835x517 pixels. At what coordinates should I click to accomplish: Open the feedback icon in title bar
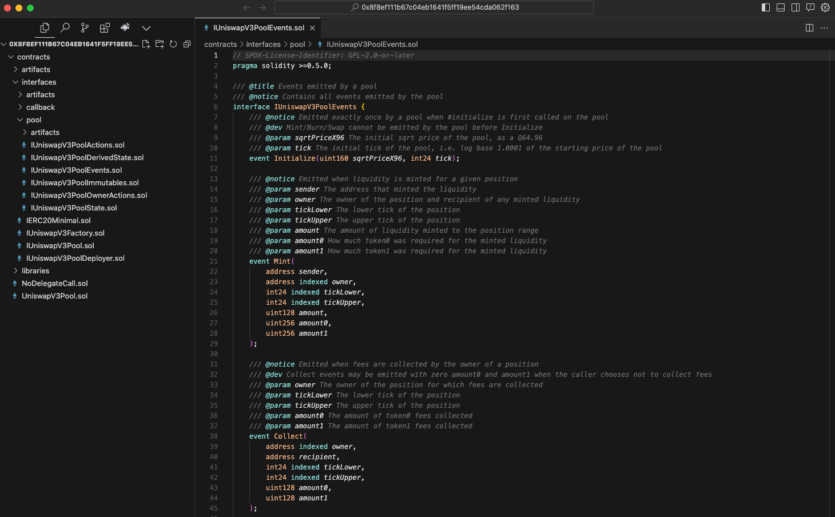tap(810, 7)
